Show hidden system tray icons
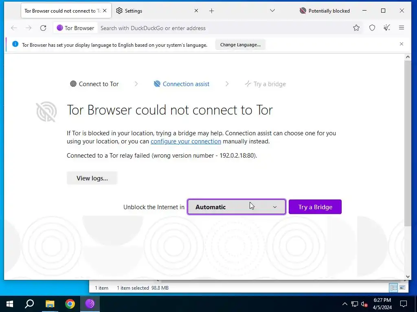The height and width of the screenshot is (312, 417). coord(345,304)
